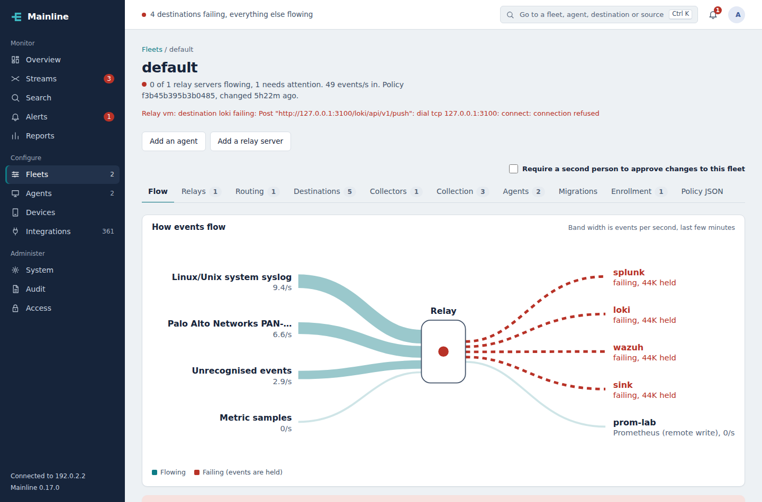Click Add a relay server button

pyautogui.click(x=250, y=141)
